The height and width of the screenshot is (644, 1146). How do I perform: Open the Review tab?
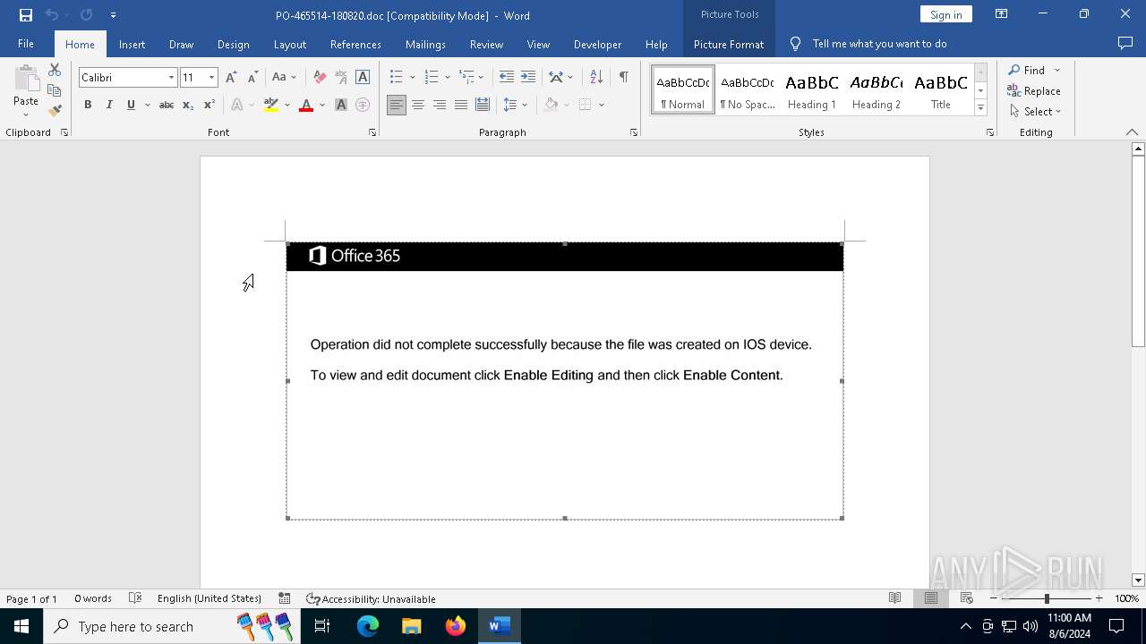click(x=486, y=44)
